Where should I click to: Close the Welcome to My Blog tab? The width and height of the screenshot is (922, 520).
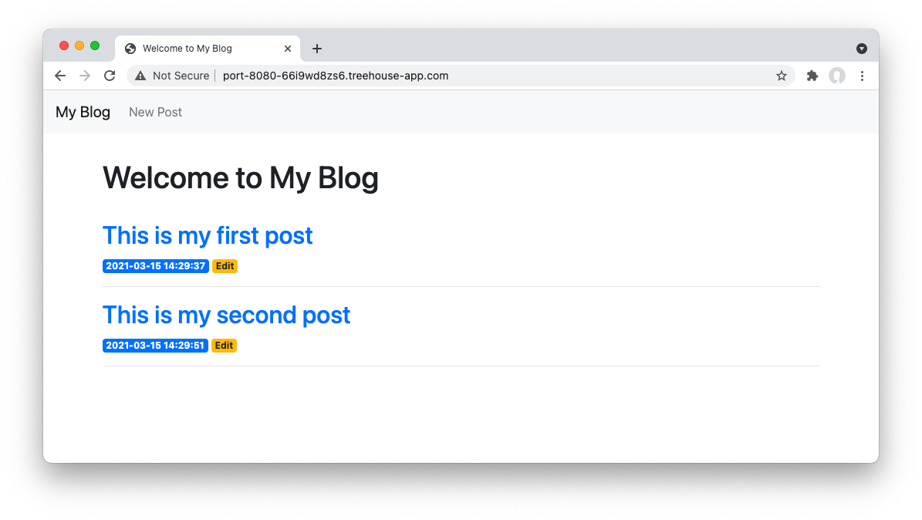(288, 49)
